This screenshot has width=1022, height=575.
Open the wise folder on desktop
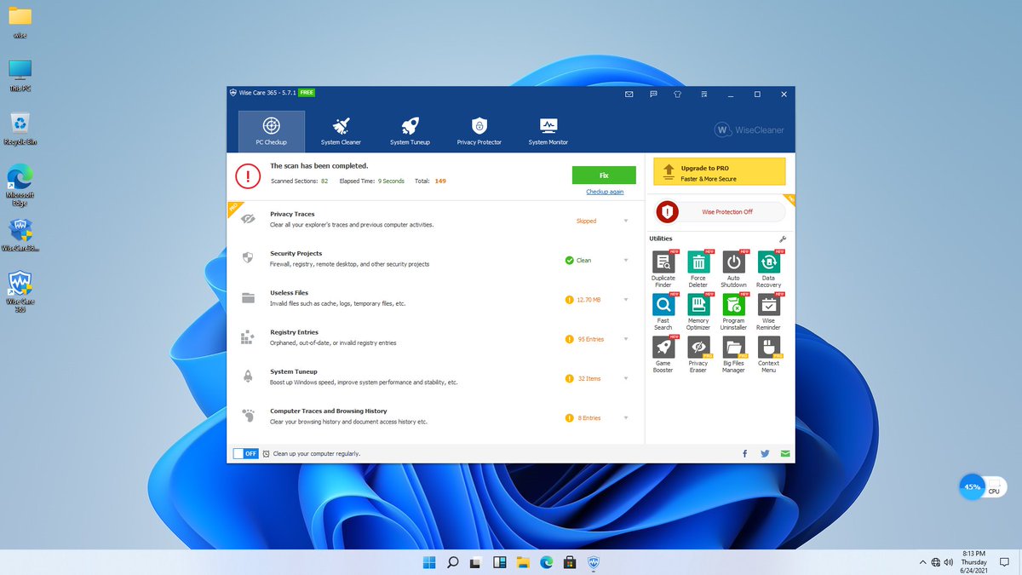pyautogui.click(x=20, y=23)
